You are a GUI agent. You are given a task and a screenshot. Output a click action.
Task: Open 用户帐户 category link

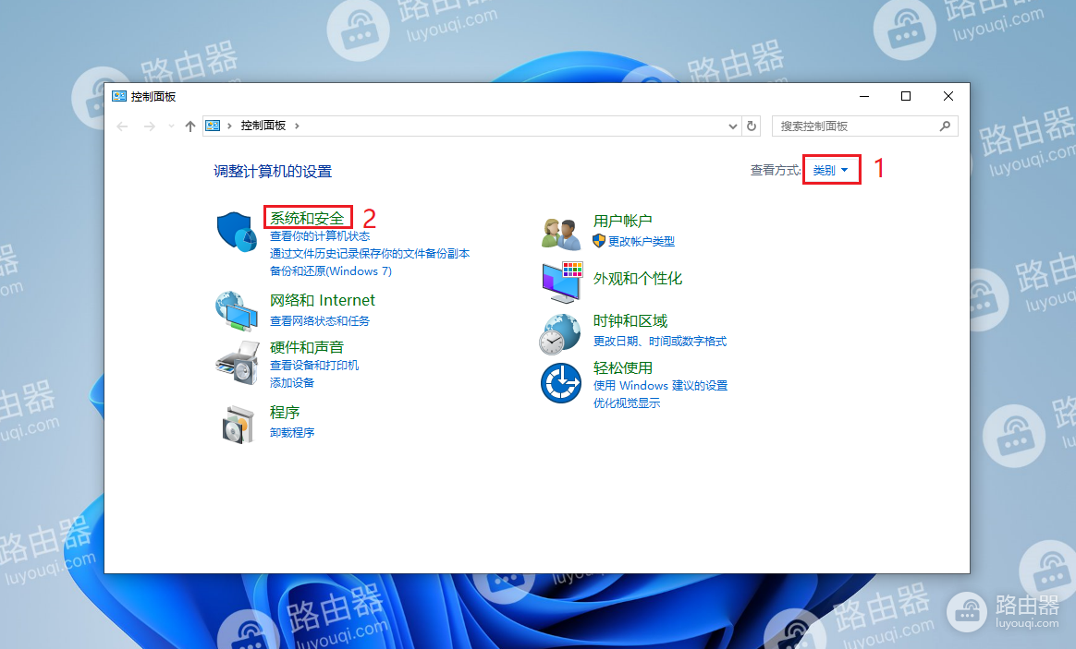click(622, 221)
